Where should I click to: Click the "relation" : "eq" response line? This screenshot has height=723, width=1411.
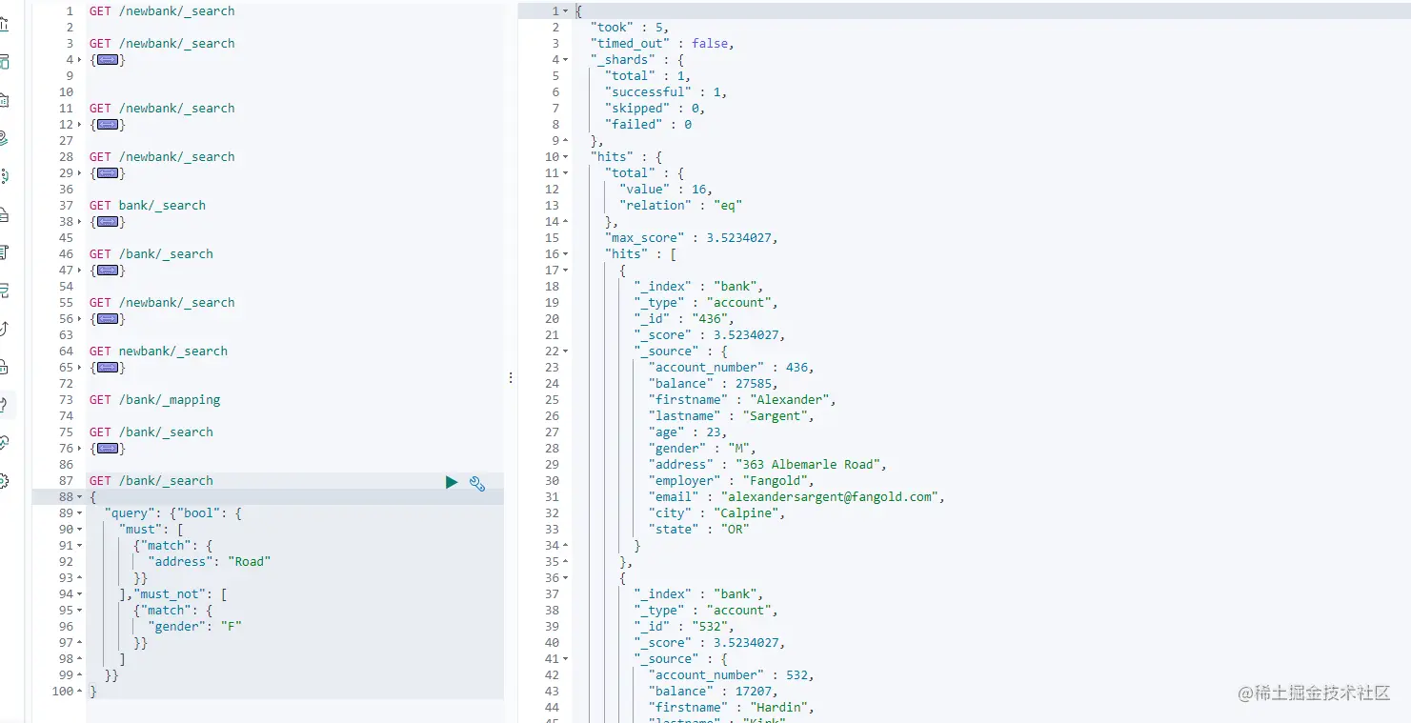coord(680,206)
